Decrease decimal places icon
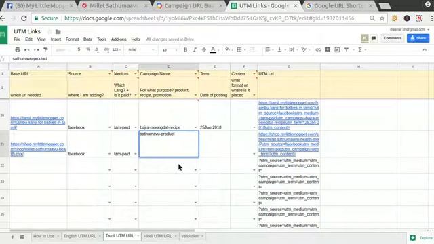Image resolution: width=434 pixels, height=244 pixels. coord(97,49)
